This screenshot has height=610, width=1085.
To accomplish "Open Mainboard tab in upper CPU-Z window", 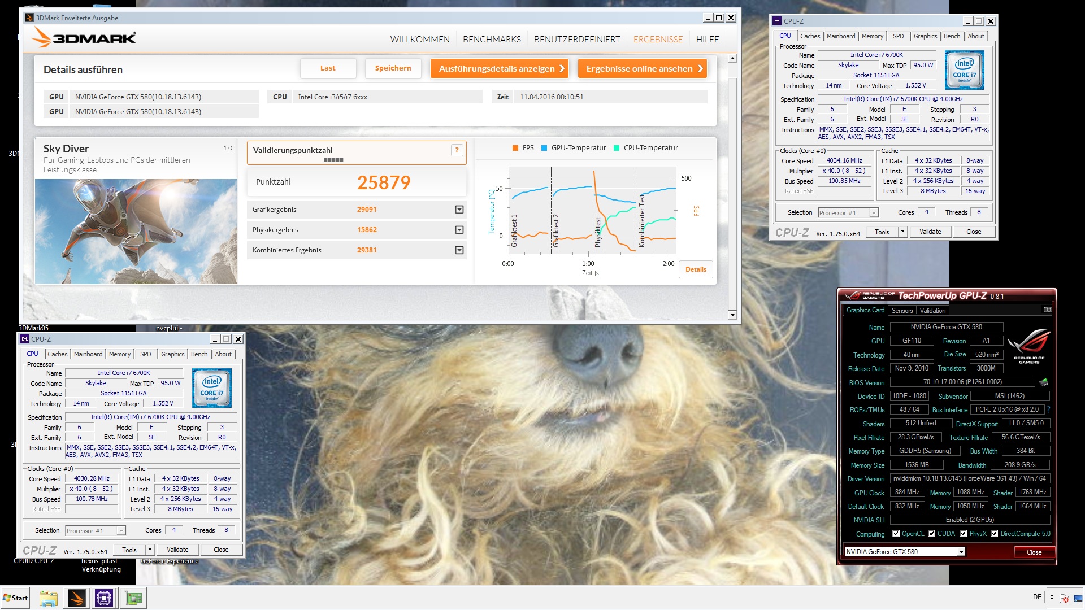I will (x=840, y=36).
